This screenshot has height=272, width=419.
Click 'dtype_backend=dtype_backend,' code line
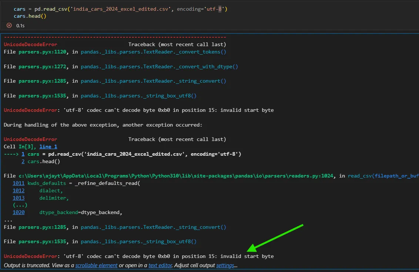pos(81,212)
